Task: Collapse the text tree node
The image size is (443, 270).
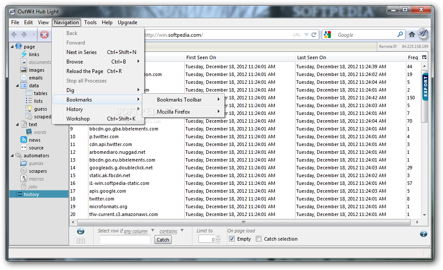Action: 17,124
